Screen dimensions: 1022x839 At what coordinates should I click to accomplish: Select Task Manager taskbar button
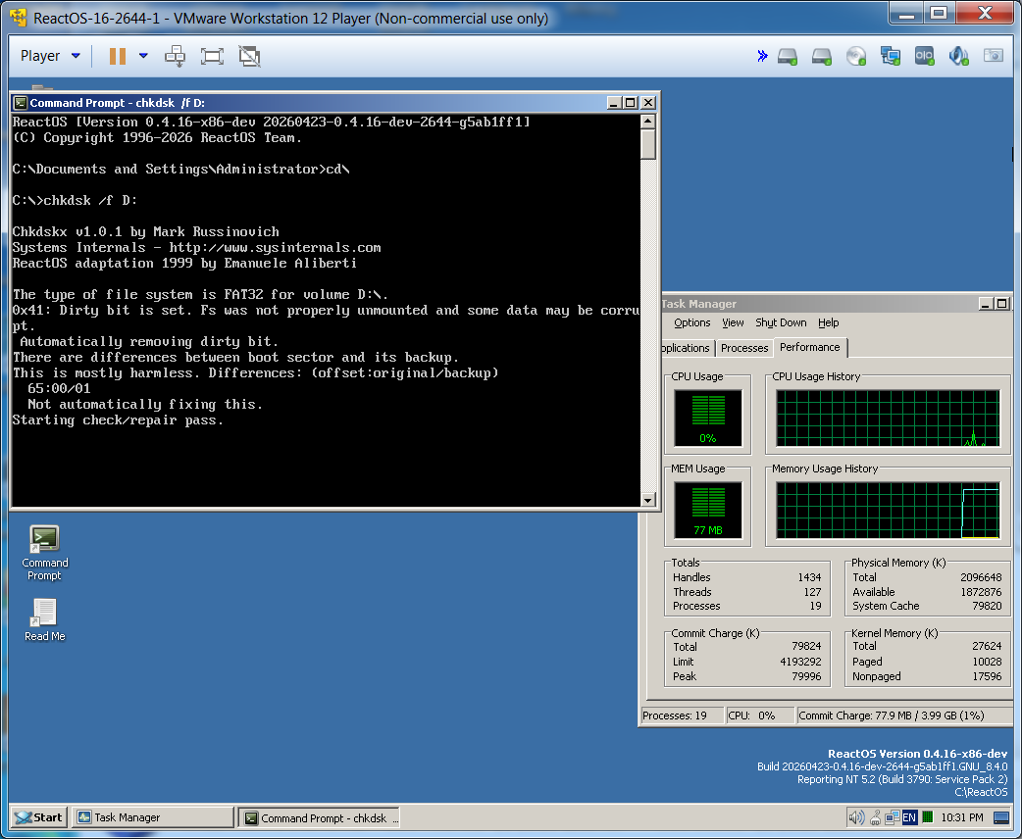pos(153,817)
